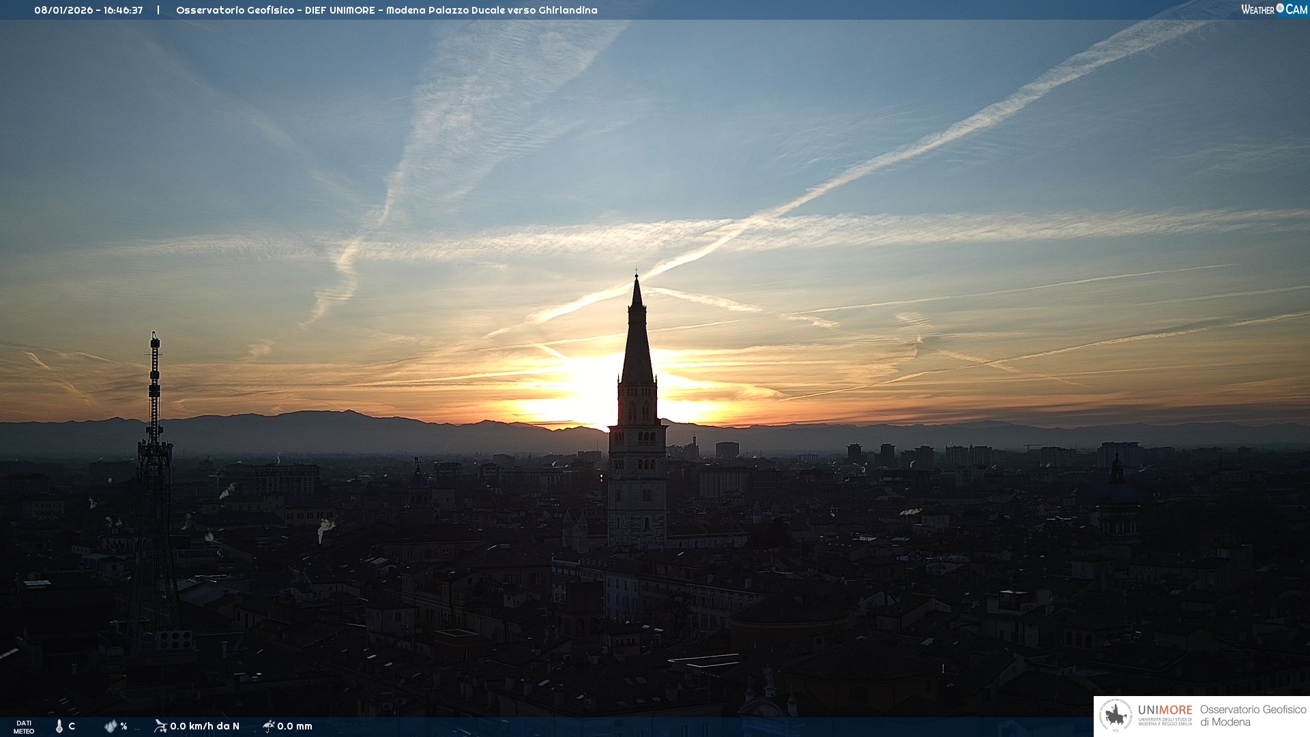
Task: Click the temperature unit C label
Action: point(72,726)
